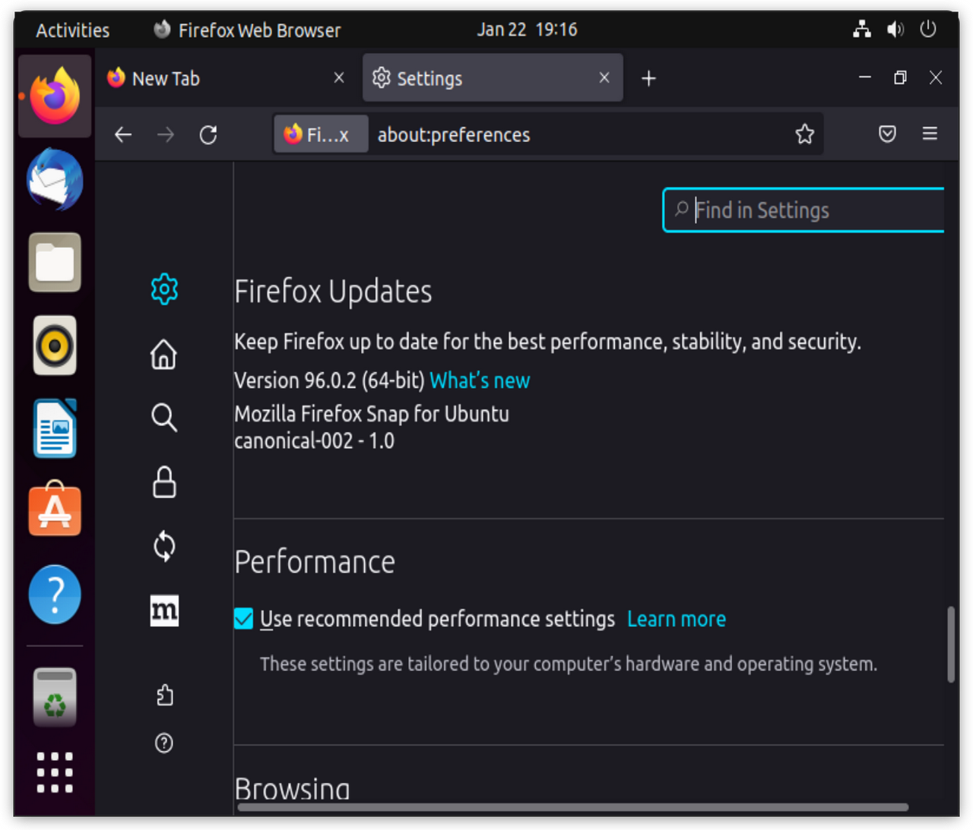Click the Save to Pocket icon
Image resolution: width=973 pixels, height=830 pixels.
click(887, 134)
